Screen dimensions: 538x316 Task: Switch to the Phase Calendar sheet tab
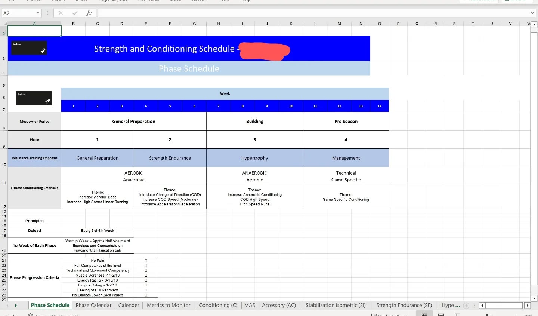pyautogui.click(x=93, y=305)
